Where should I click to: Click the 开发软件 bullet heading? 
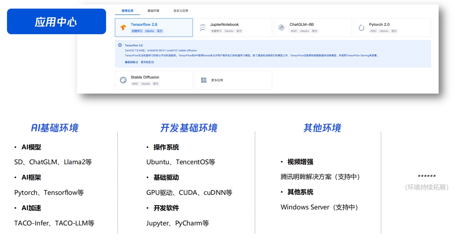(x=166, y=208)
